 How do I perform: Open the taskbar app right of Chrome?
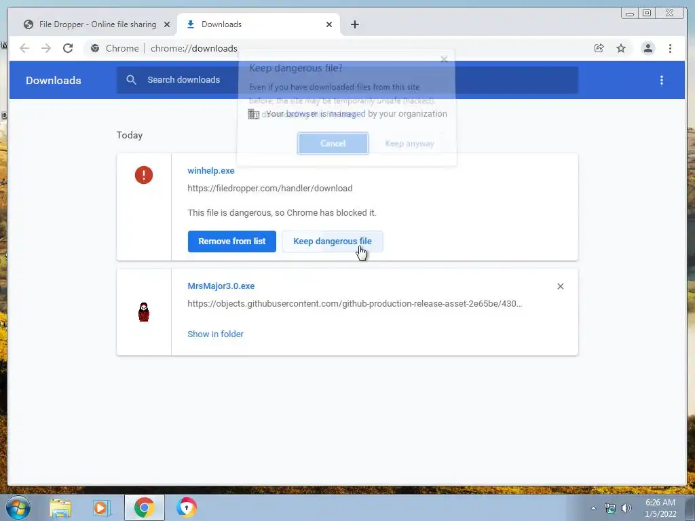click(x=186, y=507)
